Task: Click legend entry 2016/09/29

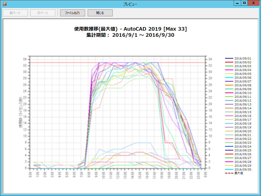Action: click(x=238, y=166)
